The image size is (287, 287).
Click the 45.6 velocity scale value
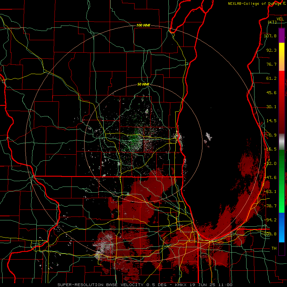click(x=271, y=92)
